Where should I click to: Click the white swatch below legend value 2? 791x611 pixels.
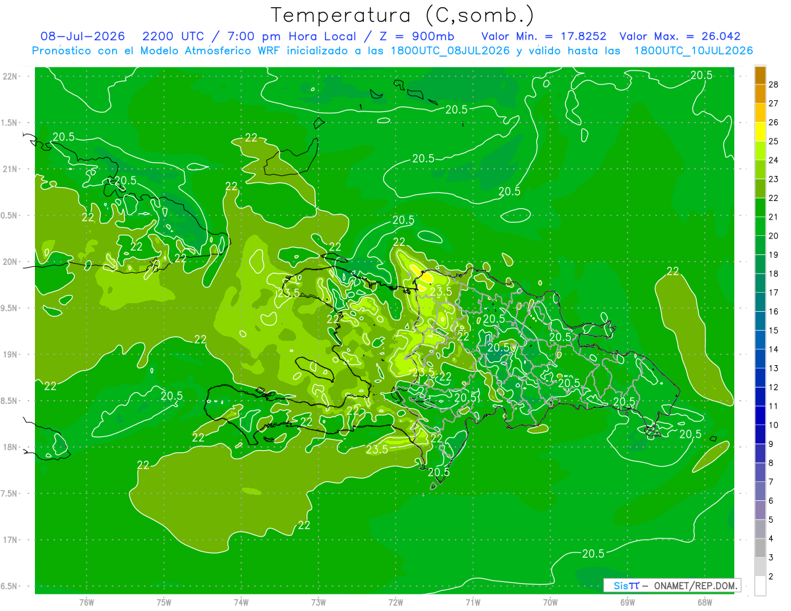[760, 587]
